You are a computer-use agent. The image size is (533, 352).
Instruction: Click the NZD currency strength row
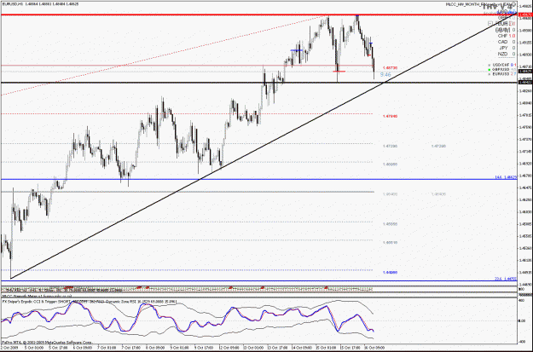click(507, 54)
